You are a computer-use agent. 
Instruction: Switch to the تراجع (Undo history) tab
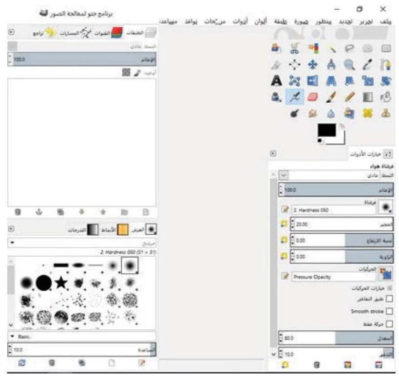tap(44, 33)
